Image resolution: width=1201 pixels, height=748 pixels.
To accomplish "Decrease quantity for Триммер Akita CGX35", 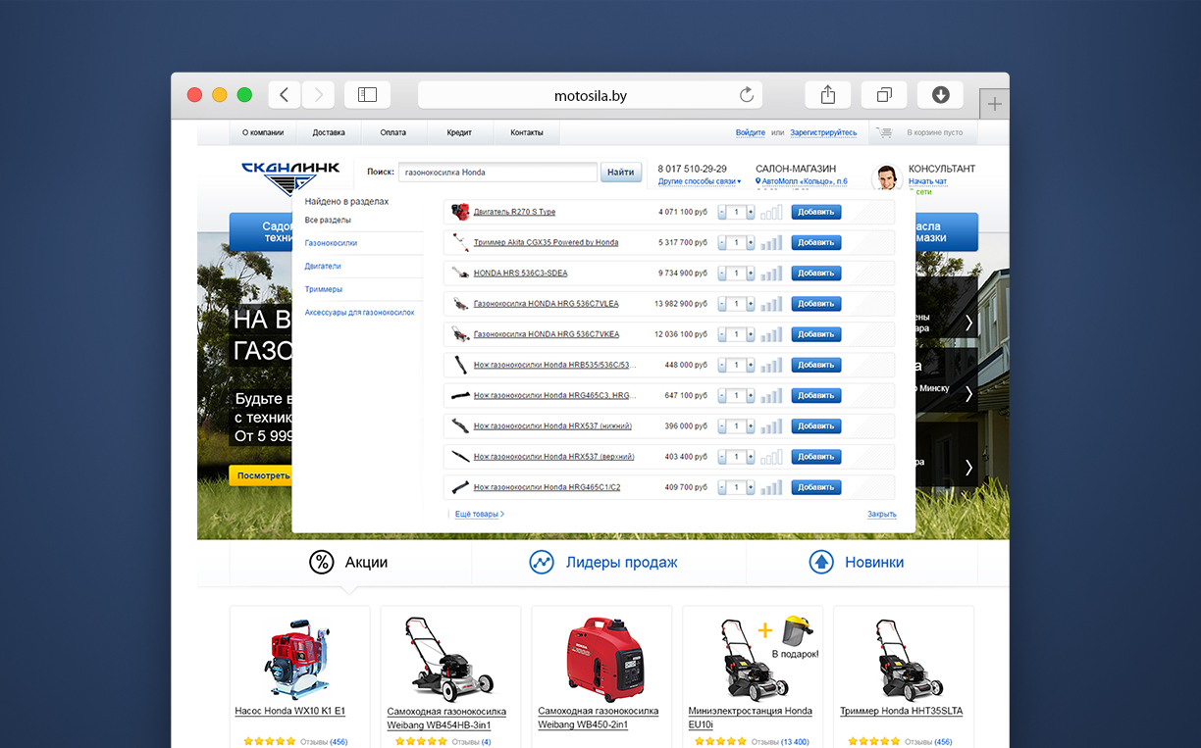I will 722,242.
